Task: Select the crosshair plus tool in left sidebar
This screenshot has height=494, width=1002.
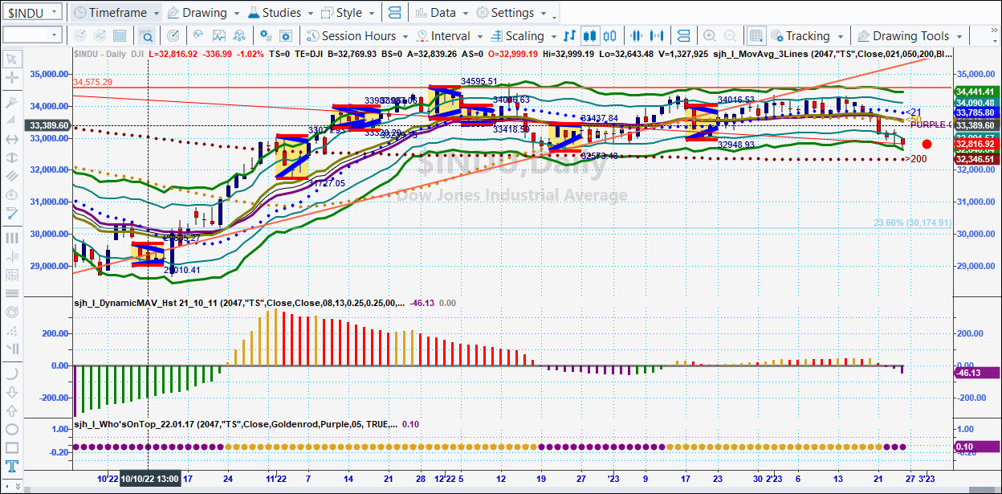Action: [12, 78]
